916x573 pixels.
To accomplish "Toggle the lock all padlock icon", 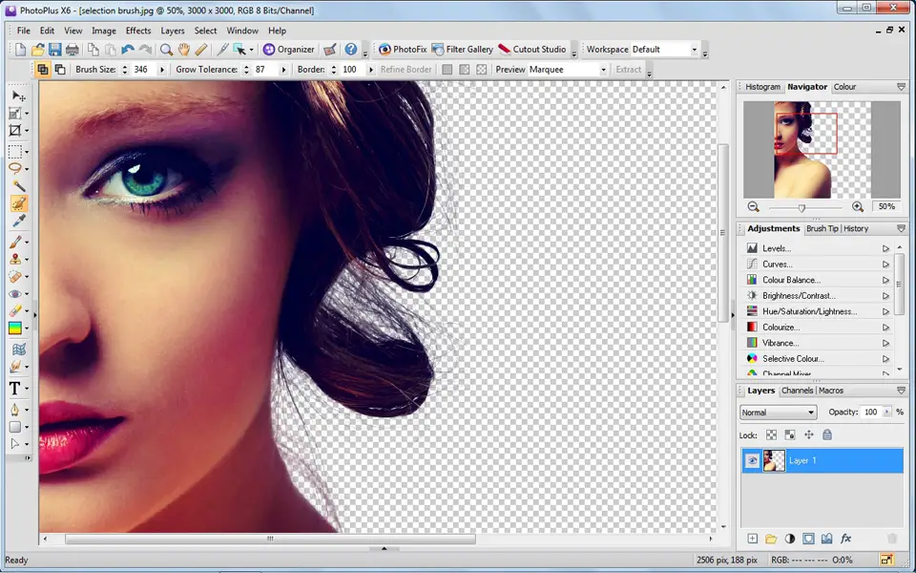I will coord(827,435).
